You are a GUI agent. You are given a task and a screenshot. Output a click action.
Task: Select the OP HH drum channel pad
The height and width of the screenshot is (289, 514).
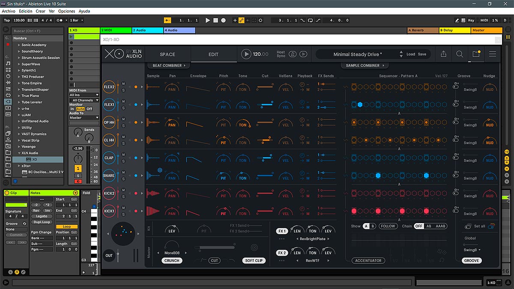click(109, 122)
